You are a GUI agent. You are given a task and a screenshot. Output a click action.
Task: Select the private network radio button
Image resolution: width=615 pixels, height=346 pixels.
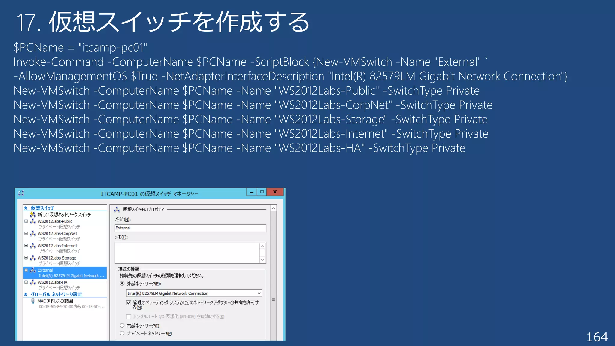point(122,333)
